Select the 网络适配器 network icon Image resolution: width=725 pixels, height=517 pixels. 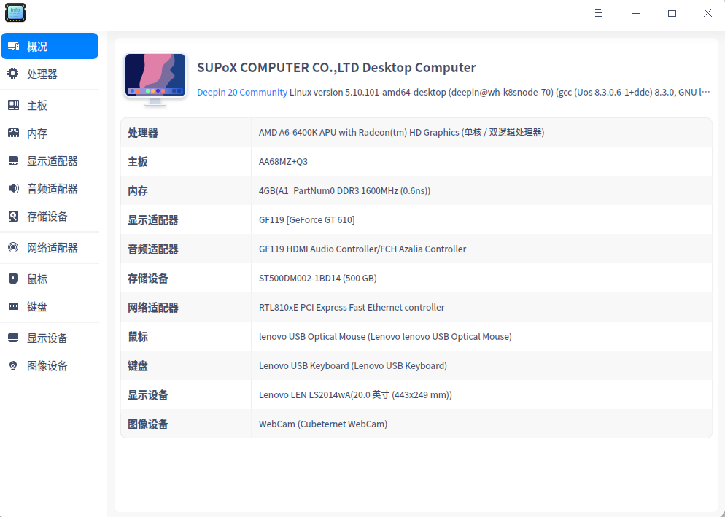tap(13, 247)
